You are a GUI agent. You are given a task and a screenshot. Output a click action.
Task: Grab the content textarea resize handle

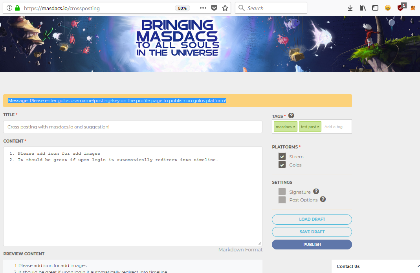click(260, 244)
